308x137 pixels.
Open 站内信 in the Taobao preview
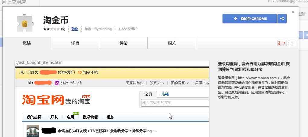(76, 83)
